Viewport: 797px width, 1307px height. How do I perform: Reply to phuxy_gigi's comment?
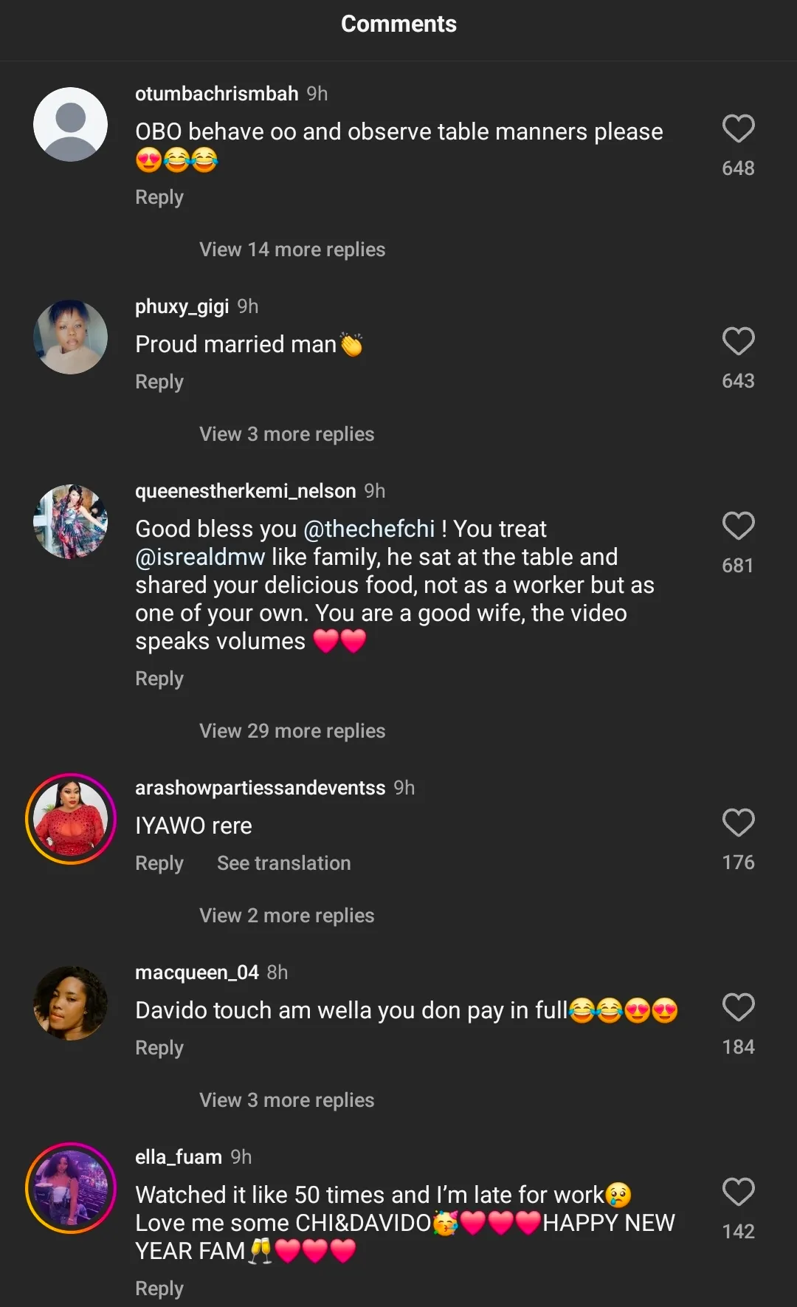tap(159, 382)
